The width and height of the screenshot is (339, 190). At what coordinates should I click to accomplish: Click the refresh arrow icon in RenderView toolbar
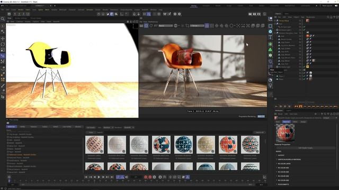coord(151,26)
